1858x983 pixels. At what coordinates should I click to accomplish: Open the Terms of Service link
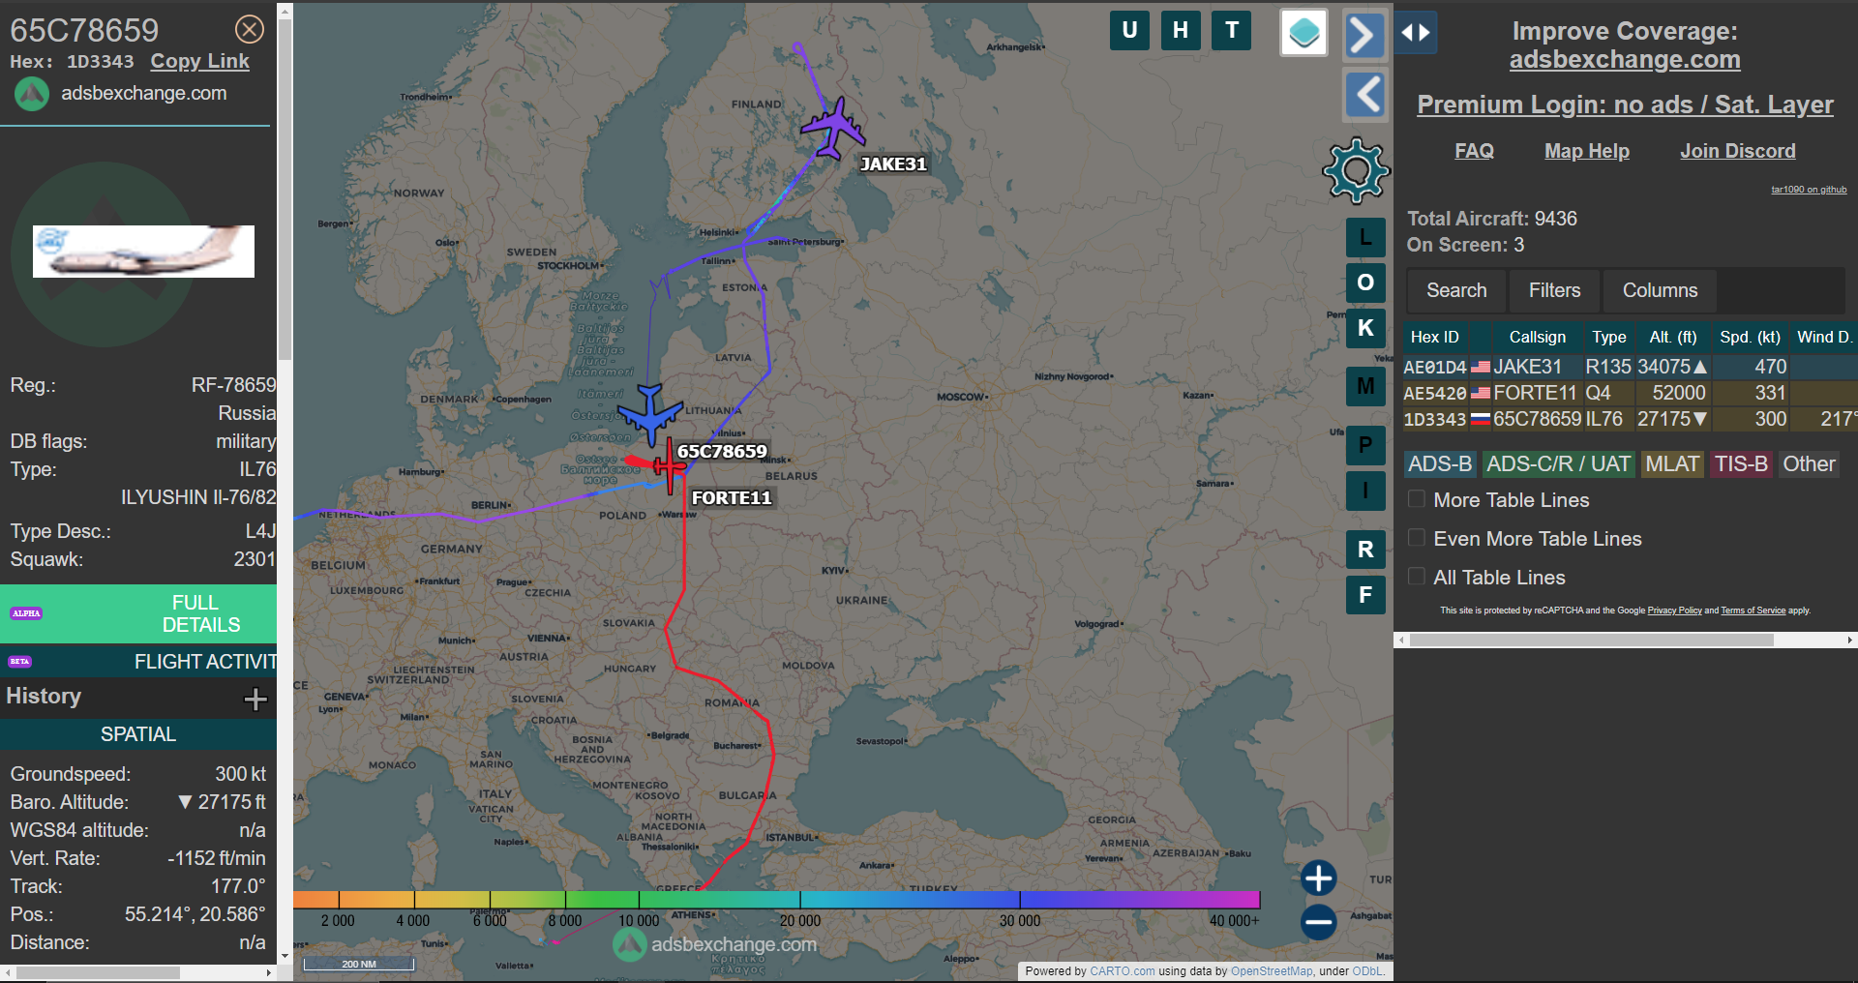(x=1753, y=611)
